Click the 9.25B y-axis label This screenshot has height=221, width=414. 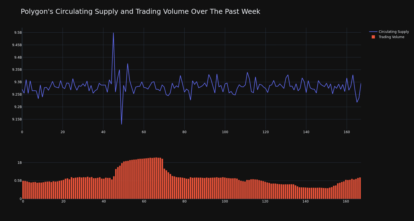pos(17,94)
